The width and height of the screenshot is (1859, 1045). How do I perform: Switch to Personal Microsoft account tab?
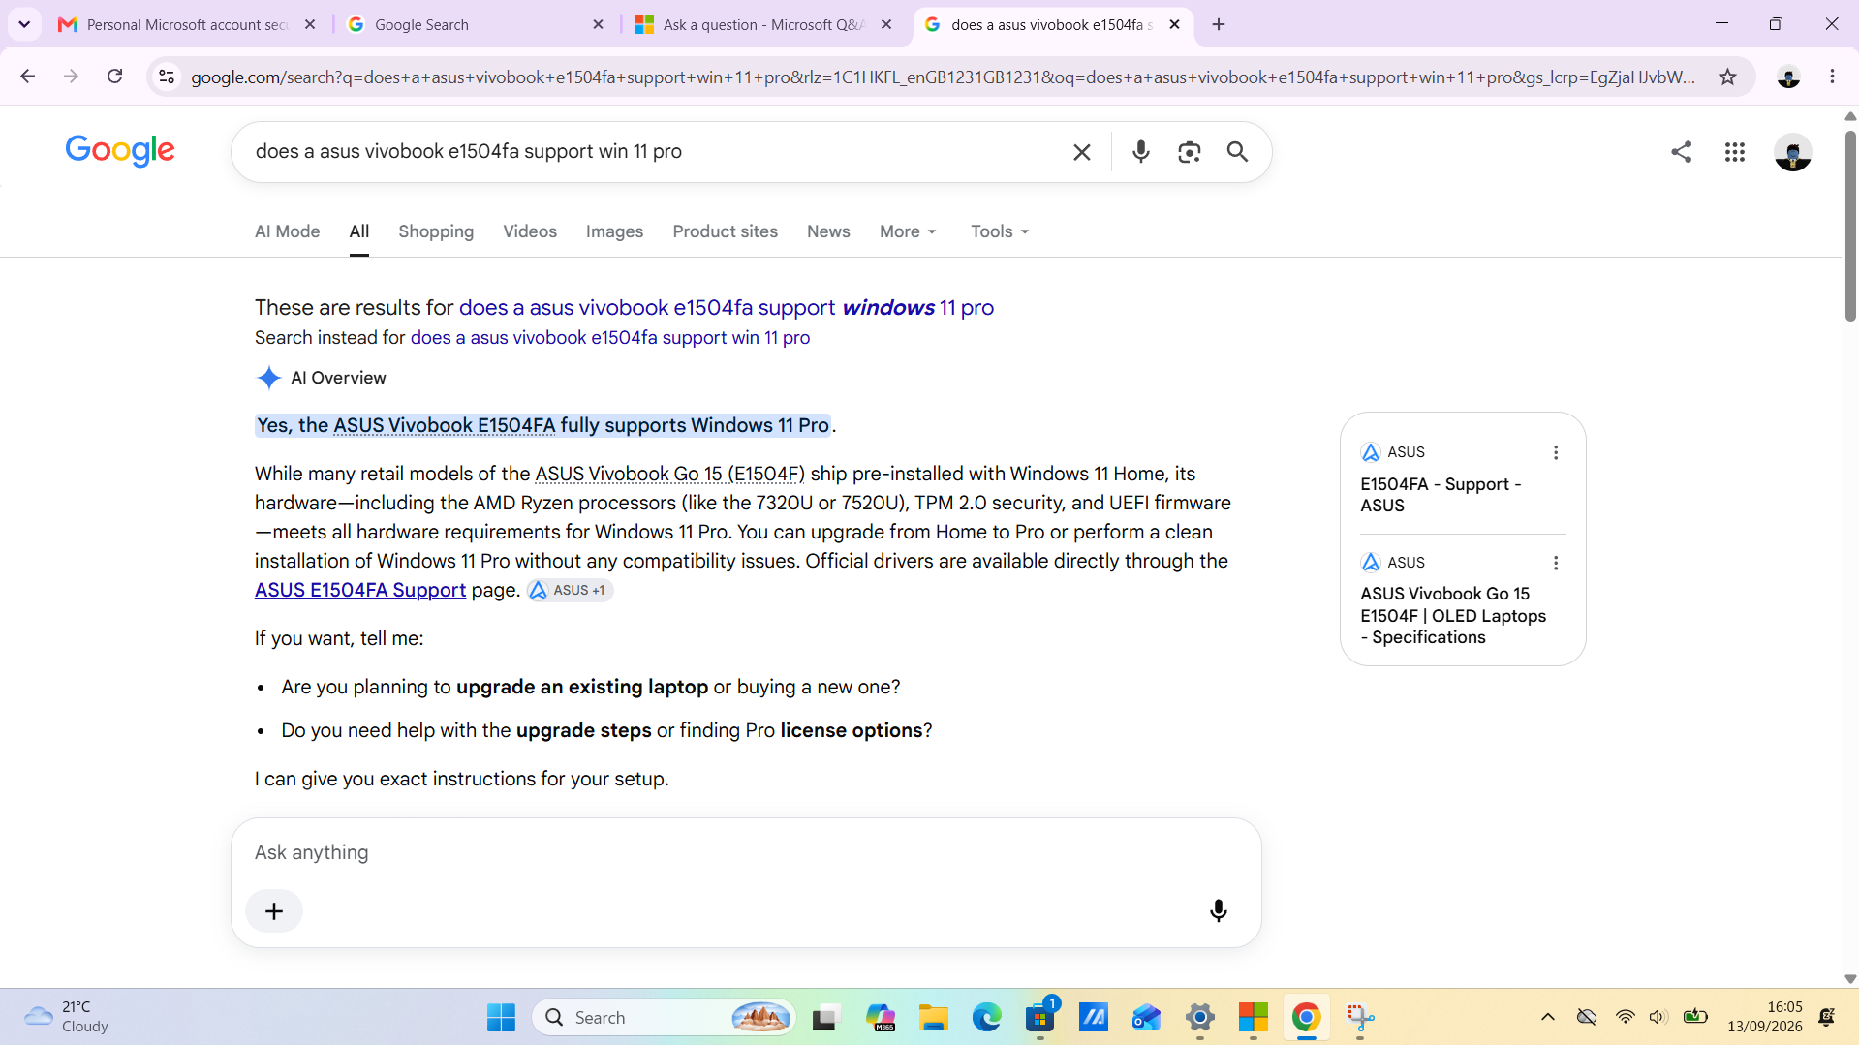pyautogui.click(x=187, y=24)
